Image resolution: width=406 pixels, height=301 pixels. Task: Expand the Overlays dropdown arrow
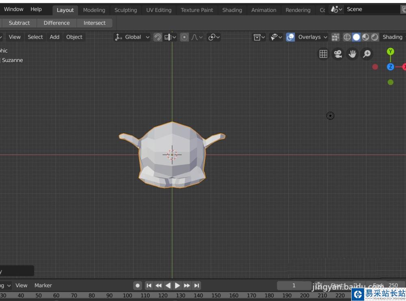pos(325,37)
